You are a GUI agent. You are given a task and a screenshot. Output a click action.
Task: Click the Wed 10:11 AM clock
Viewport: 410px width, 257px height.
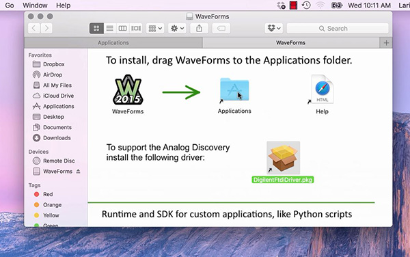coord(369,5)
